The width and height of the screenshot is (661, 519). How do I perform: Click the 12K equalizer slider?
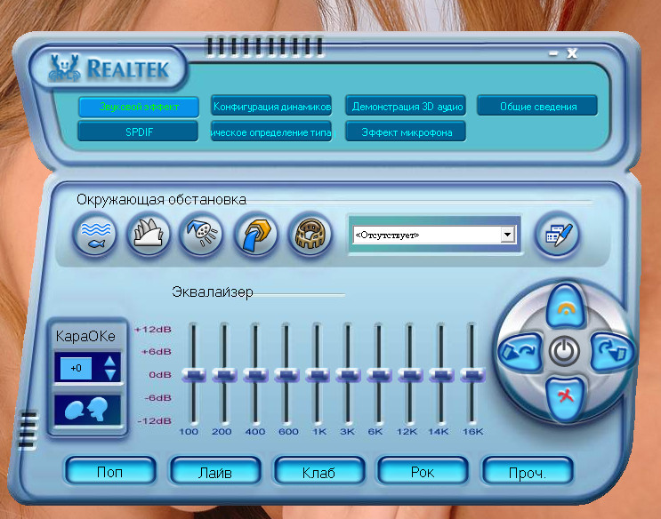click(x=410, y=374)
